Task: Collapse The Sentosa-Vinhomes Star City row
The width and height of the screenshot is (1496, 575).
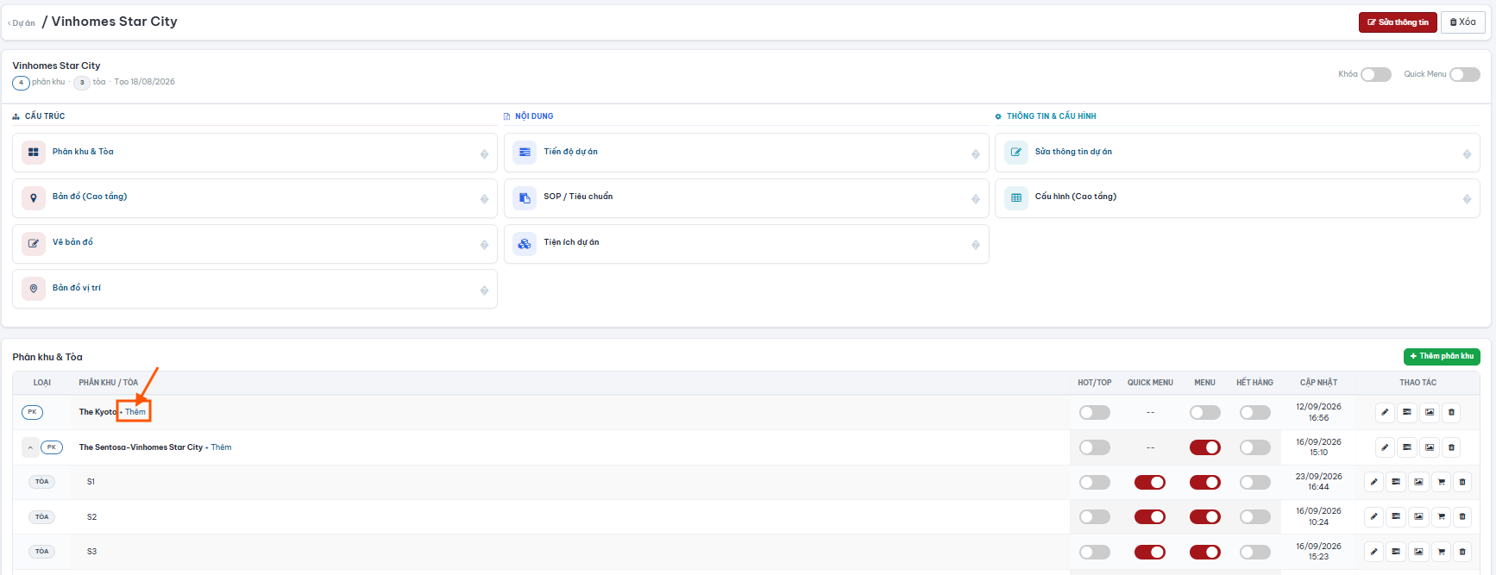Action: click(x=30, y=447)
